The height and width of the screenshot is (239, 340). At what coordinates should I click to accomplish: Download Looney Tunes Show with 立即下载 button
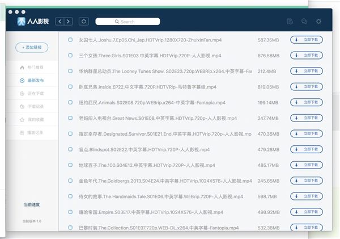307,71
